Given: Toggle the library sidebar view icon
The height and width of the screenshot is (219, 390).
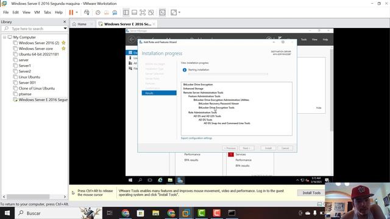Looking at the screenshot, I should tap(126, 12).
